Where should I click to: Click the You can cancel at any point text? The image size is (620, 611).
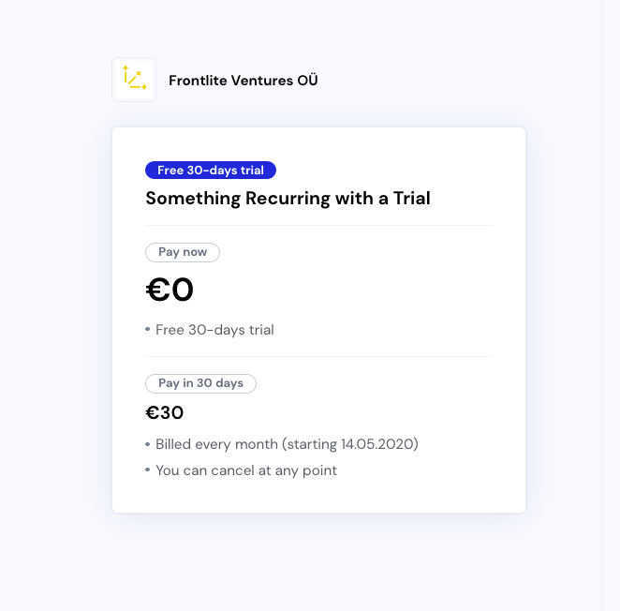[246, 470]
